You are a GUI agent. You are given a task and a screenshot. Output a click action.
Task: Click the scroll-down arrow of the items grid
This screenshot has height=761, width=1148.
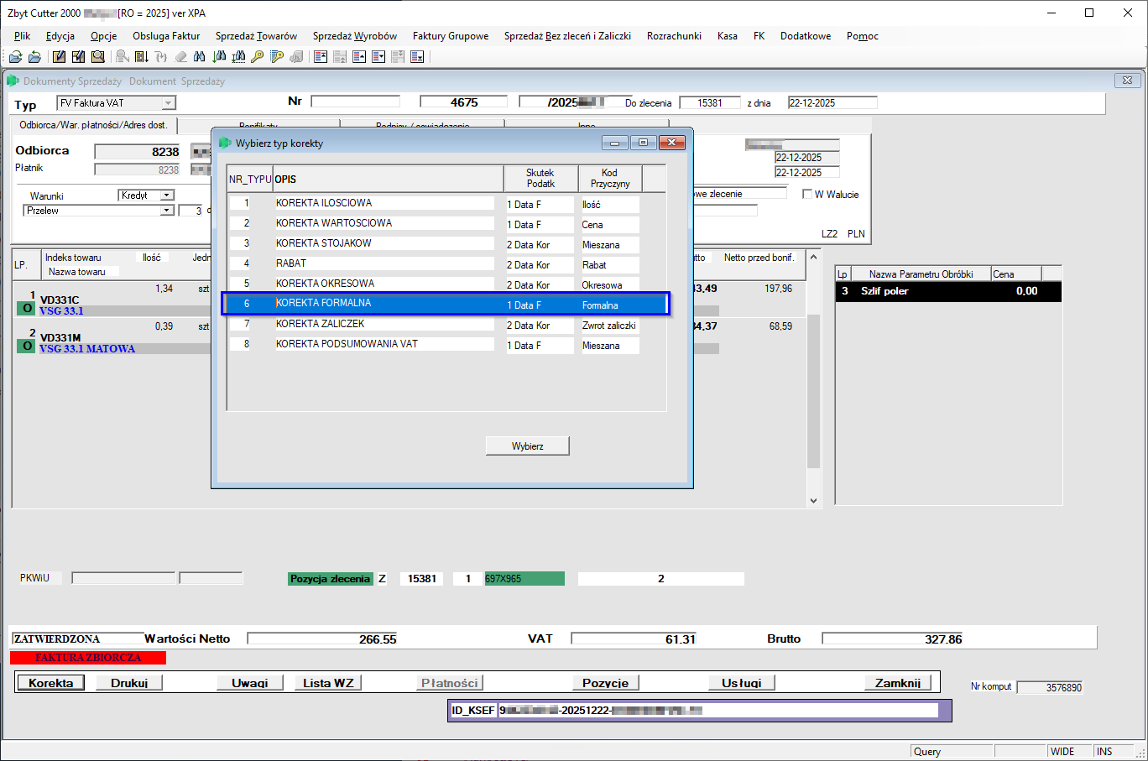click(813, 500)
